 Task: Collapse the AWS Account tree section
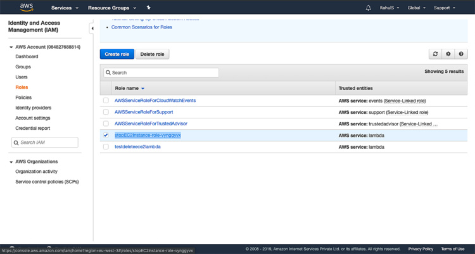click(11, 47)
